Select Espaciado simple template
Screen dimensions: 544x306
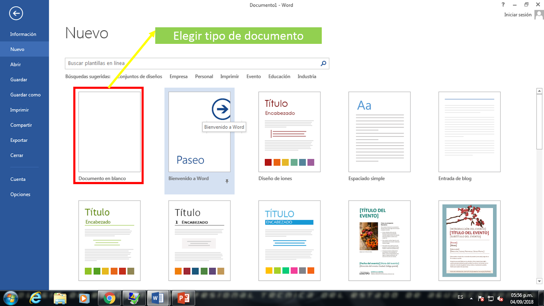click(x=379, y=132)
